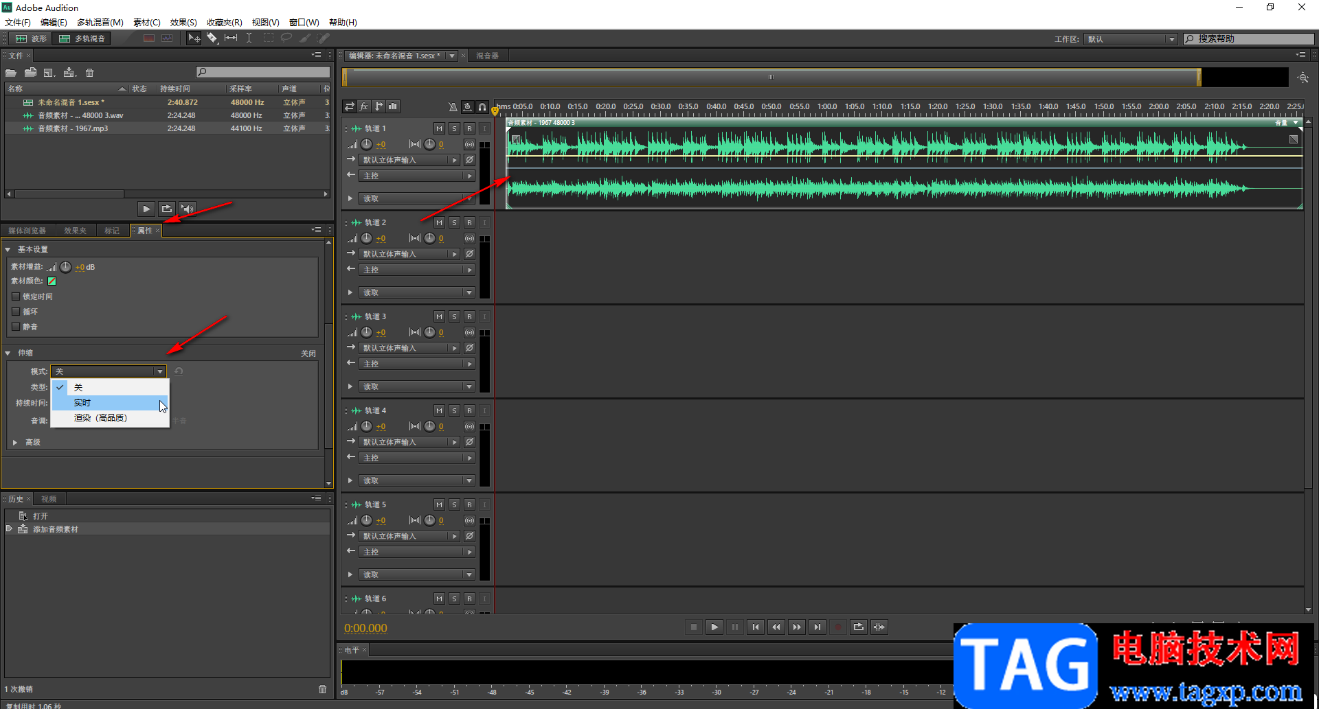The width and height of the screenshot is (1319, 709).
Task: Solo Track 3 with the S button
Action: (x=454, y=316)
